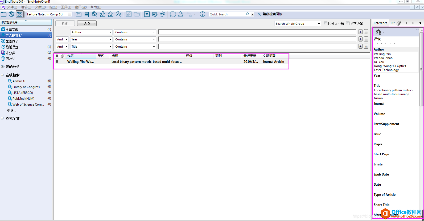Click the 检索 search button

coord(65,23)
